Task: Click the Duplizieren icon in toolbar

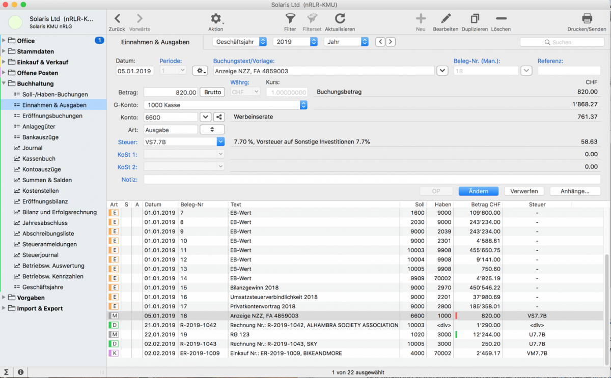Action: coord(475,19)
